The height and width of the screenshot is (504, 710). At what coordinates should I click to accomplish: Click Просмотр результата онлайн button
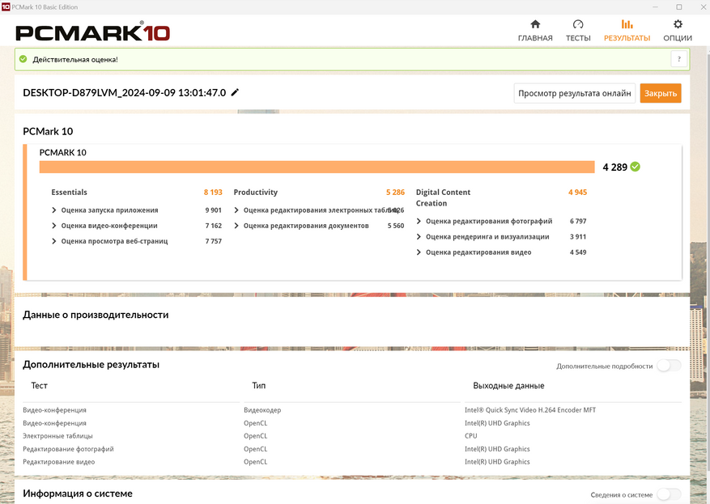pyautogui.click(x=574, y=93)
